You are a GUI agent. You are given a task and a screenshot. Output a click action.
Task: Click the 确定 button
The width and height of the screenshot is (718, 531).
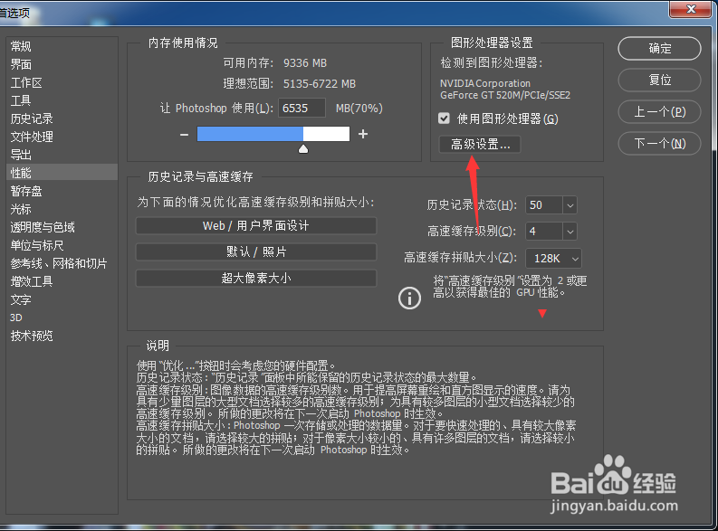click(659, 49)
